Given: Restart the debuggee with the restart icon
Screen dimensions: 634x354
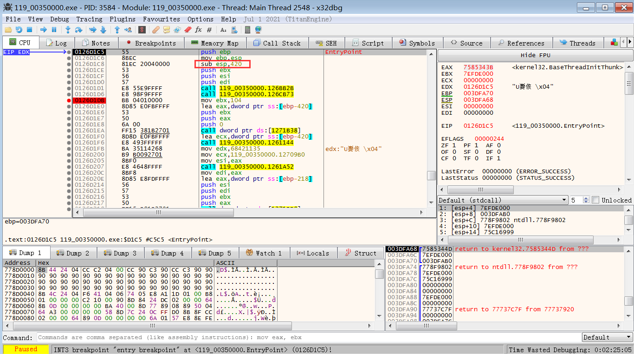Looking at the screenshot, I should [19, 30].
